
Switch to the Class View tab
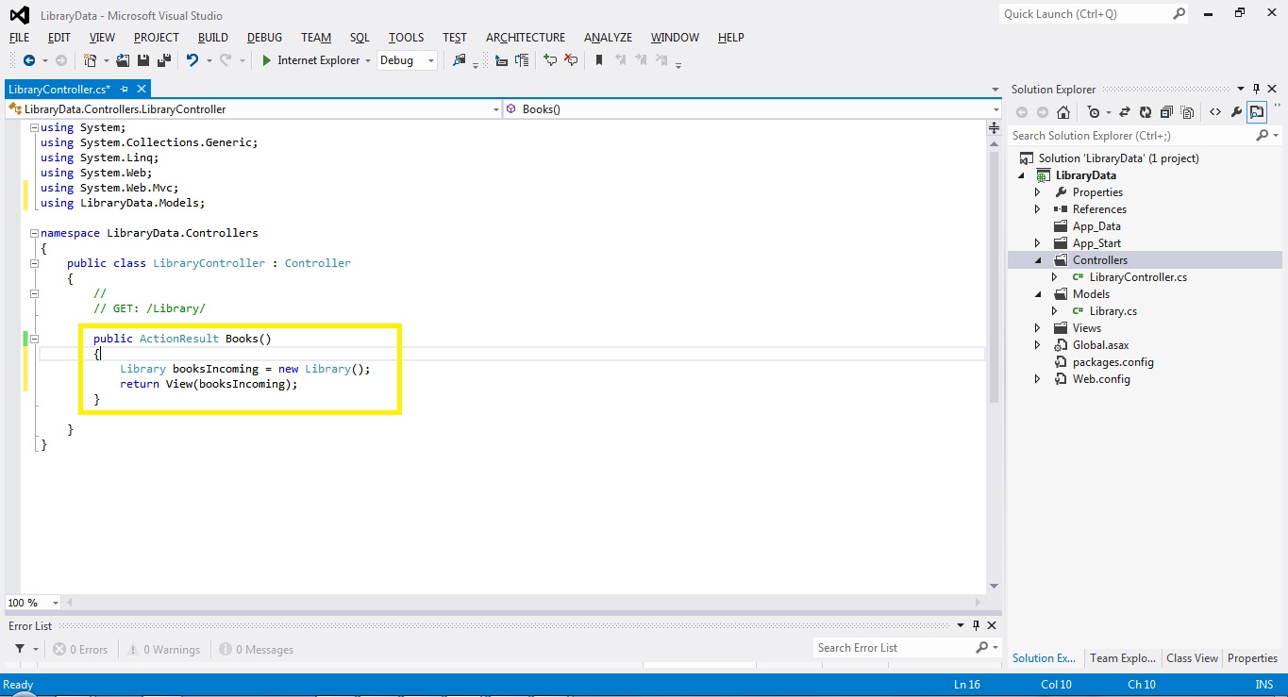tap(1192, 658)
